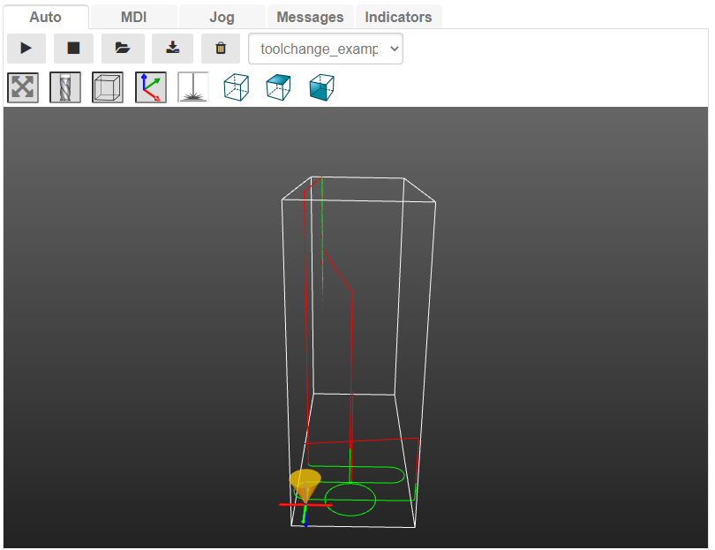The width and height of the screenshot is (715, 550).
Task: Open a G-code file via folder icon
Action: pyautogui.click(x=123, y=49)
